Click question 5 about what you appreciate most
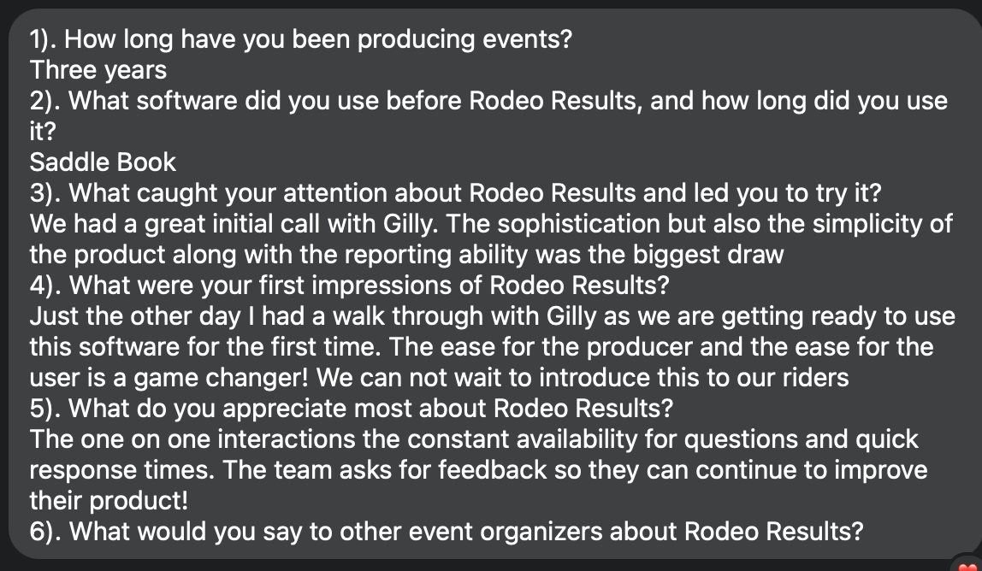The image size is (982, 571). point(352,409)
